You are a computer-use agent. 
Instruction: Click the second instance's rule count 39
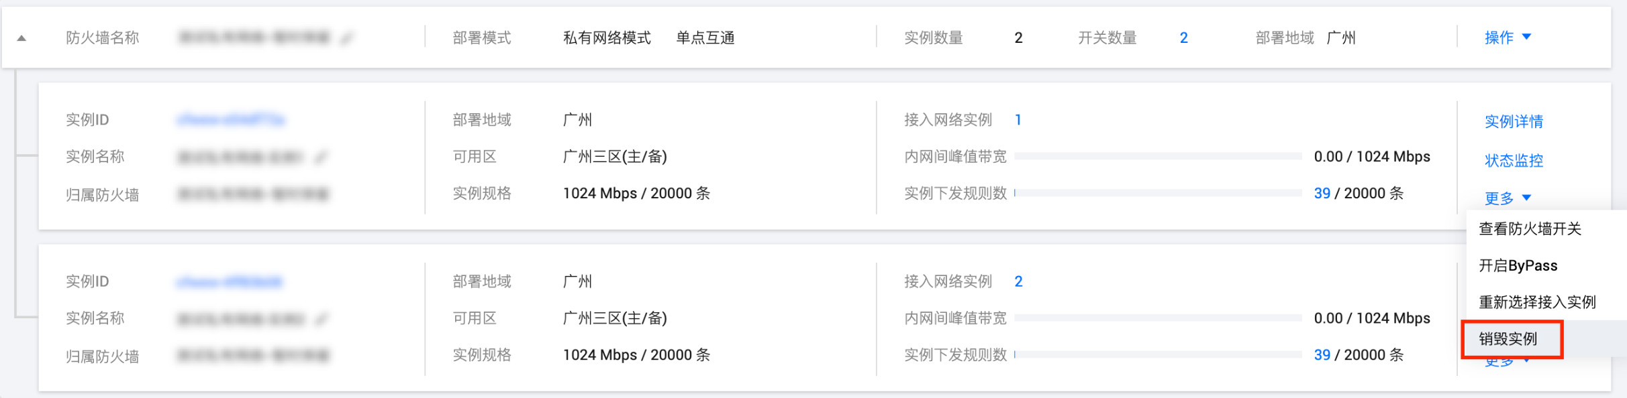point(1322,355)
